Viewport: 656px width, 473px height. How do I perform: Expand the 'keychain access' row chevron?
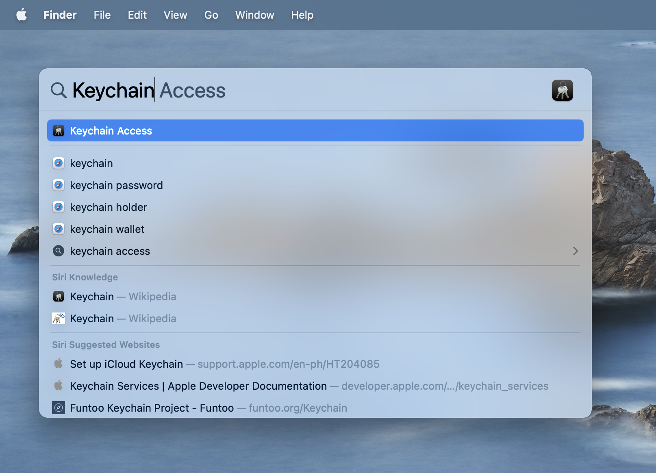(x=575, y=251)
